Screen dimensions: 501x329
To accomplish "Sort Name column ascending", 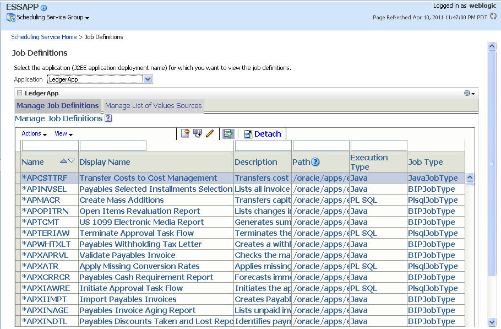I will 63,161.
